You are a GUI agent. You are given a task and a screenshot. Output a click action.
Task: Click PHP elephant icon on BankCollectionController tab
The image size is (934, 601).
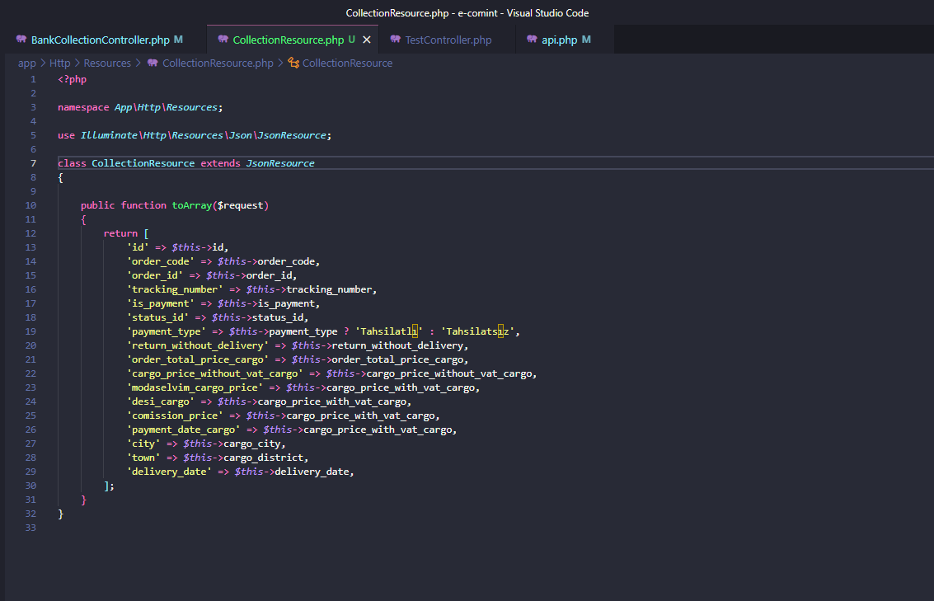(21, 40)
